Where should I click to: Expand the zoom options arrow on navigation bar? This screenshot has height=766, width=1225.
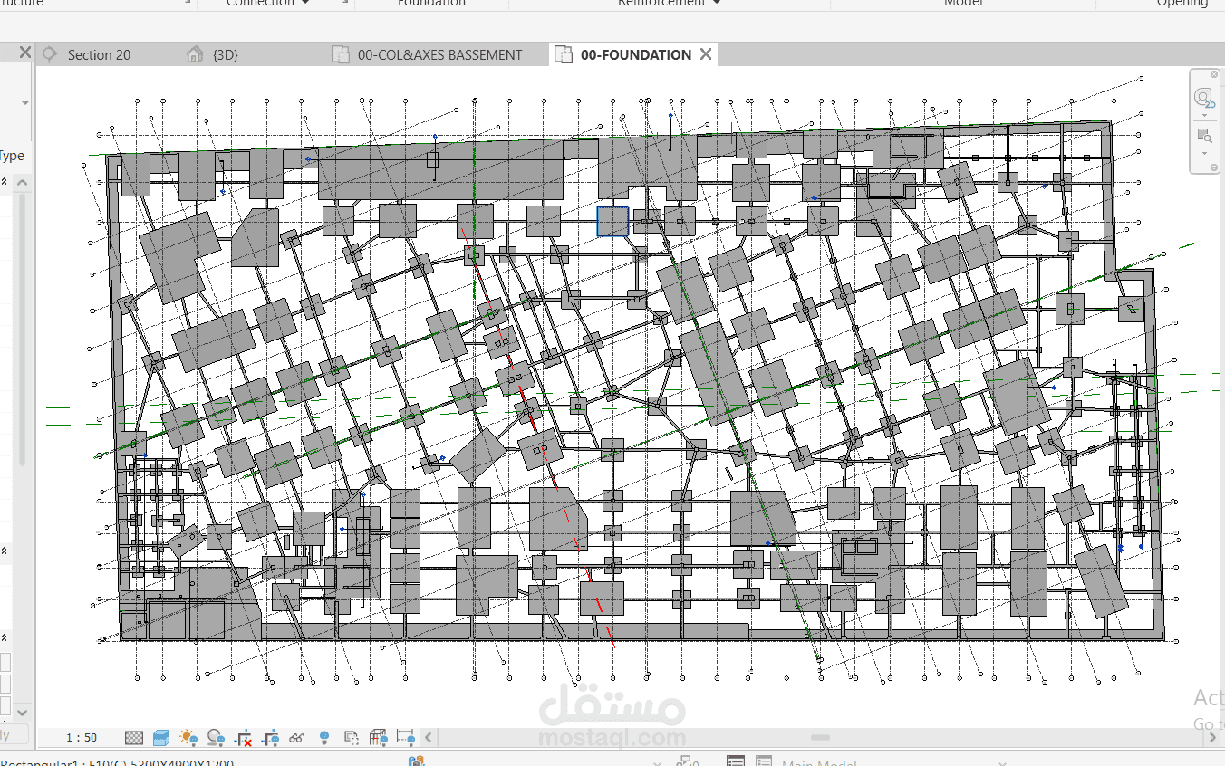1204,153
